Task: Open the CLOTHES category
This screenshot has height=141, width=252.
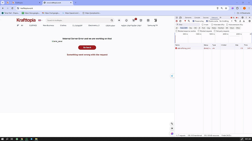Action: click(x=33, y=25)
